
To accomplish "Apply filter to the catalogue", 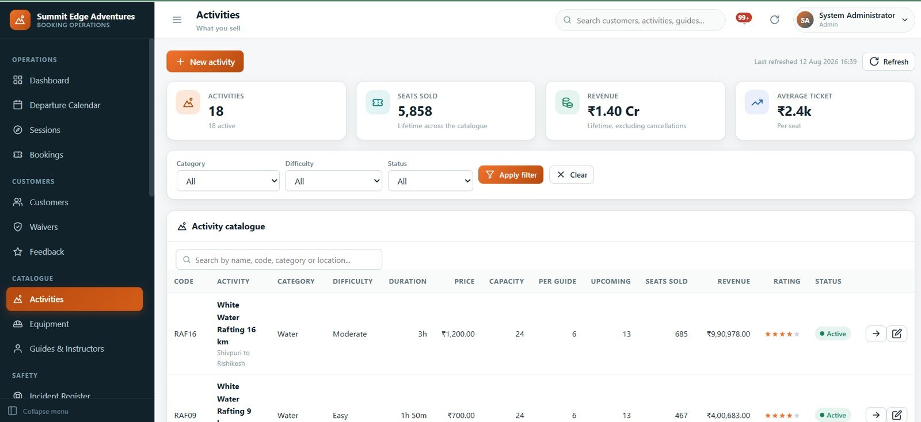I will point(511,175).
